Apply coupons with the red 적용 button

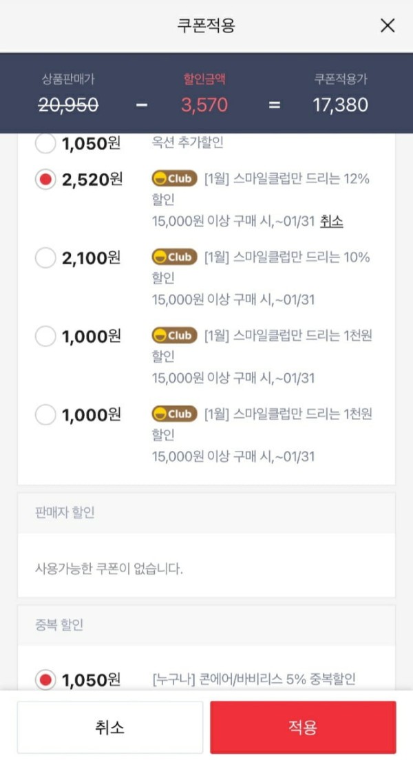303,727
